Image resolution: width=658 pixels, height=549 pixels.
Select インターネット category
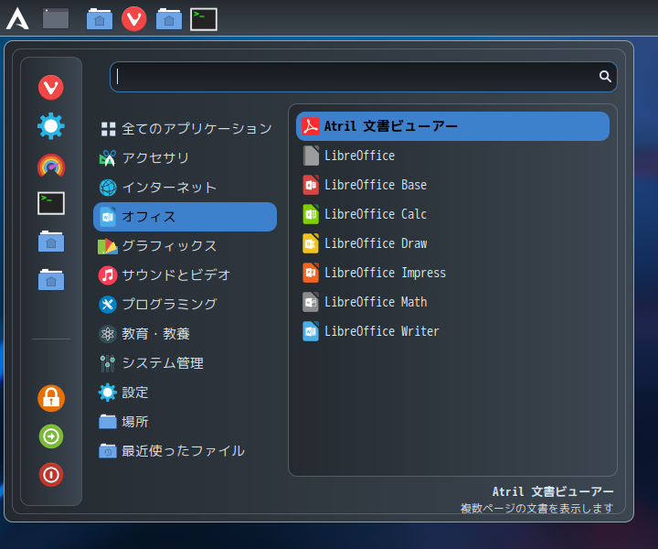coord(185,188)
